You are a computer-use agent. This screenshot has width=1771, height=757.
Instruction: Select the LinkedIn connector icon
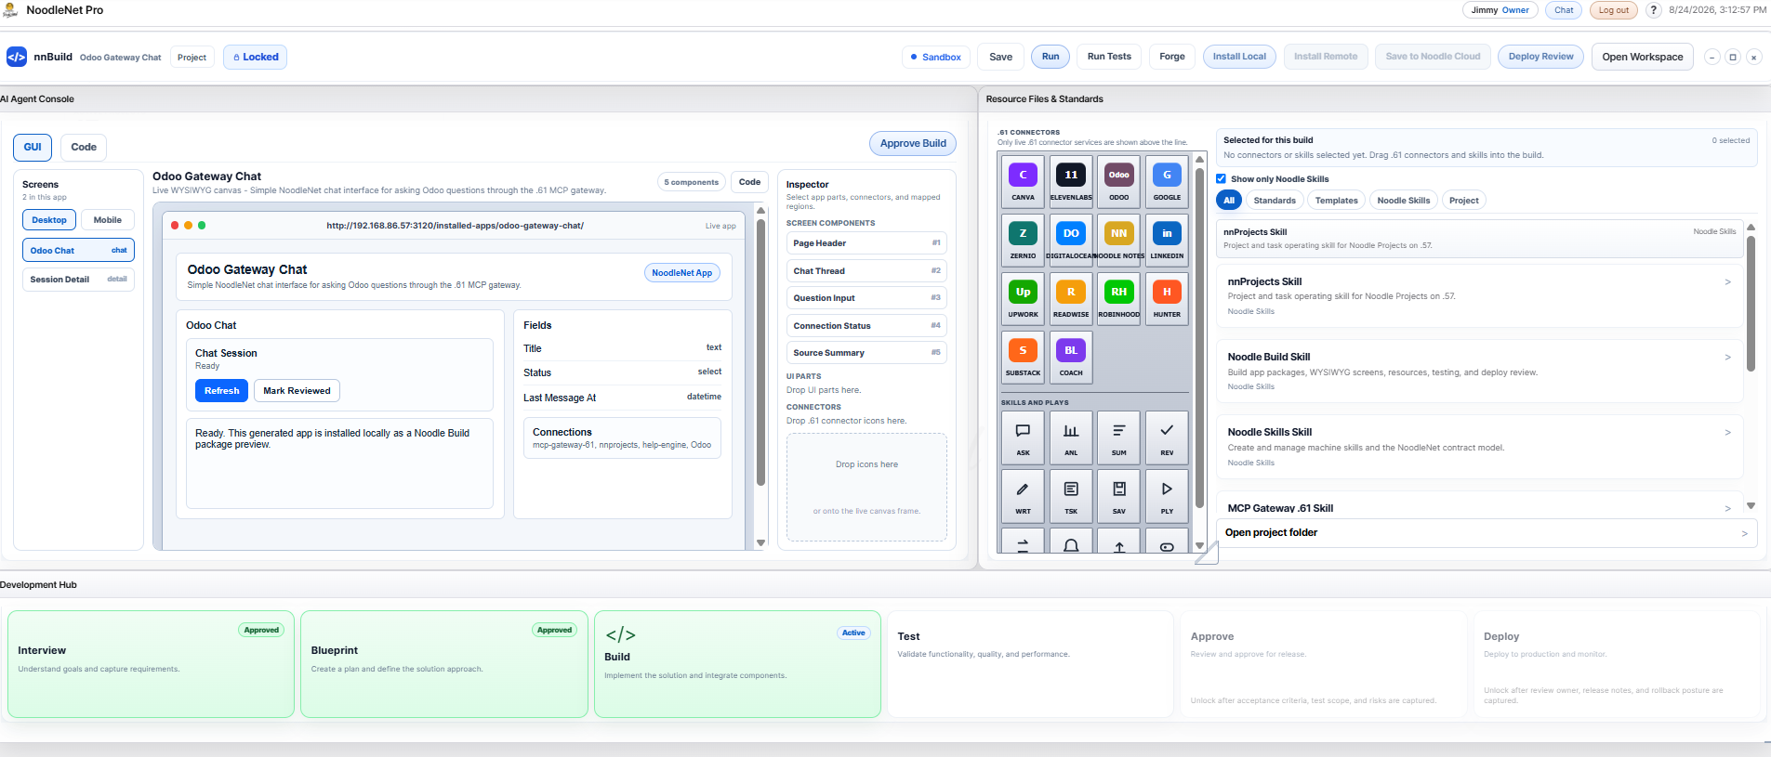1167,241
